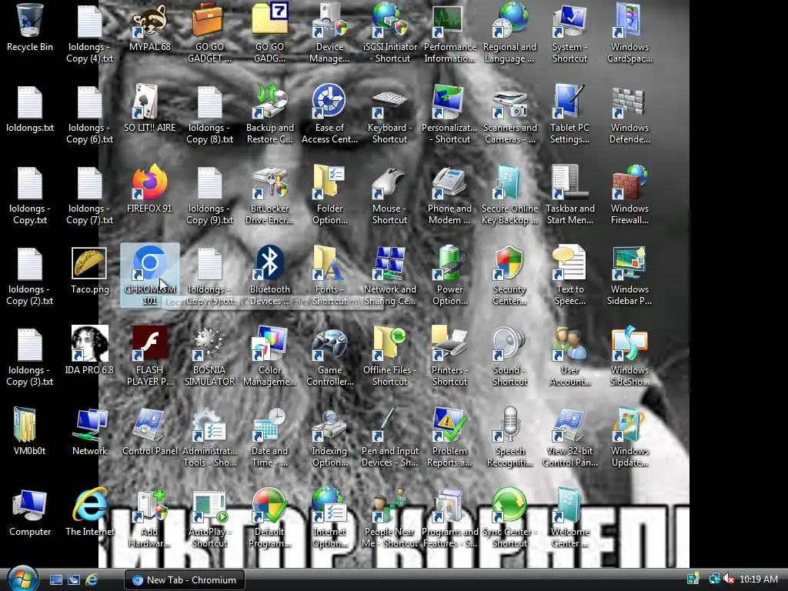788x591 pixels.
Task: Click the Show Desktop quick launch icon
Action: click(x=55, y=580)
